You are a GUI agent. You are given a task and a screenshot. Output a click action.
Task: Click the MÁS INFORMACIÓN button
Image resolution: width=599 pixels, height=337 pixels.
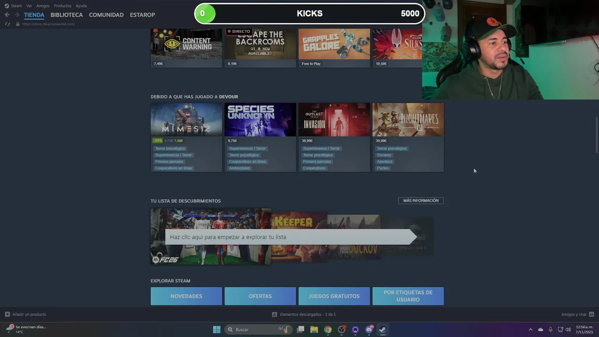[x=421, y=200]
